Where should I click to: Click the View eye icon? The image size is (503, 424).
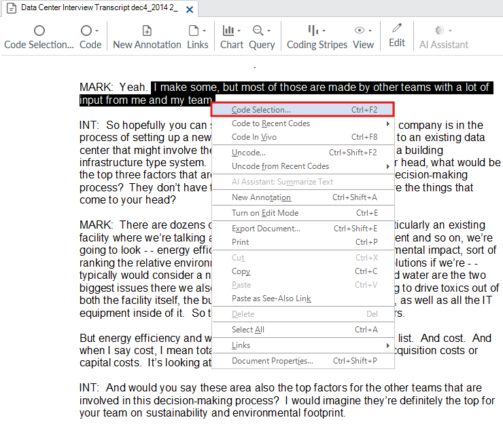coord(360,31)
